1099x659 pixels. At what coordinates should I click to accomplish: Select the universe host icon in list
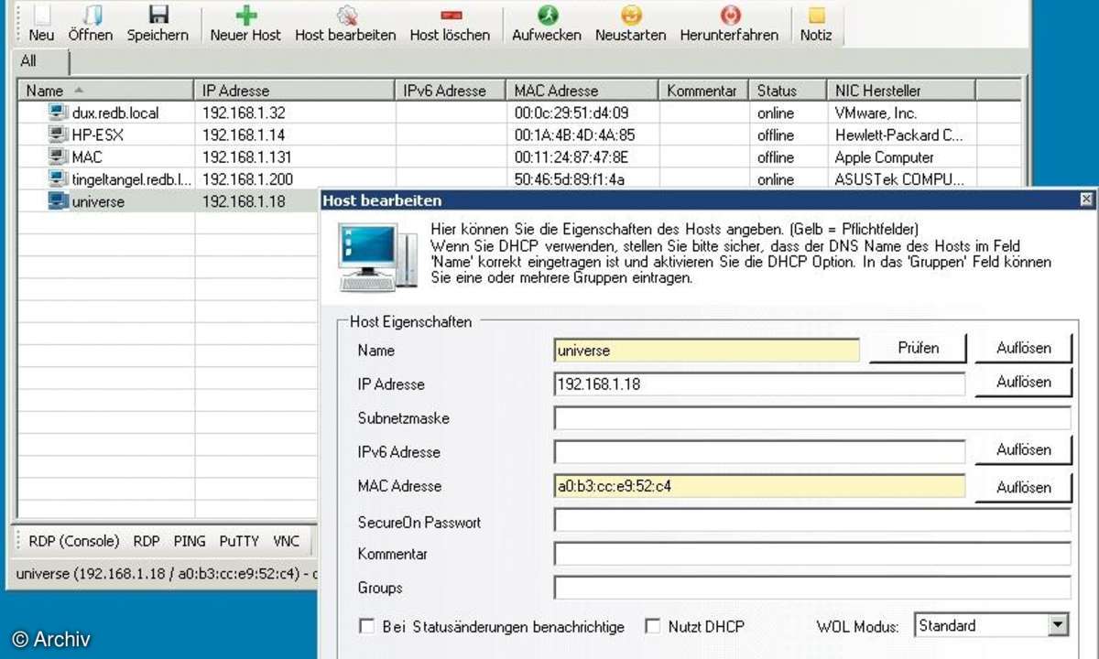tap(58, 201)
